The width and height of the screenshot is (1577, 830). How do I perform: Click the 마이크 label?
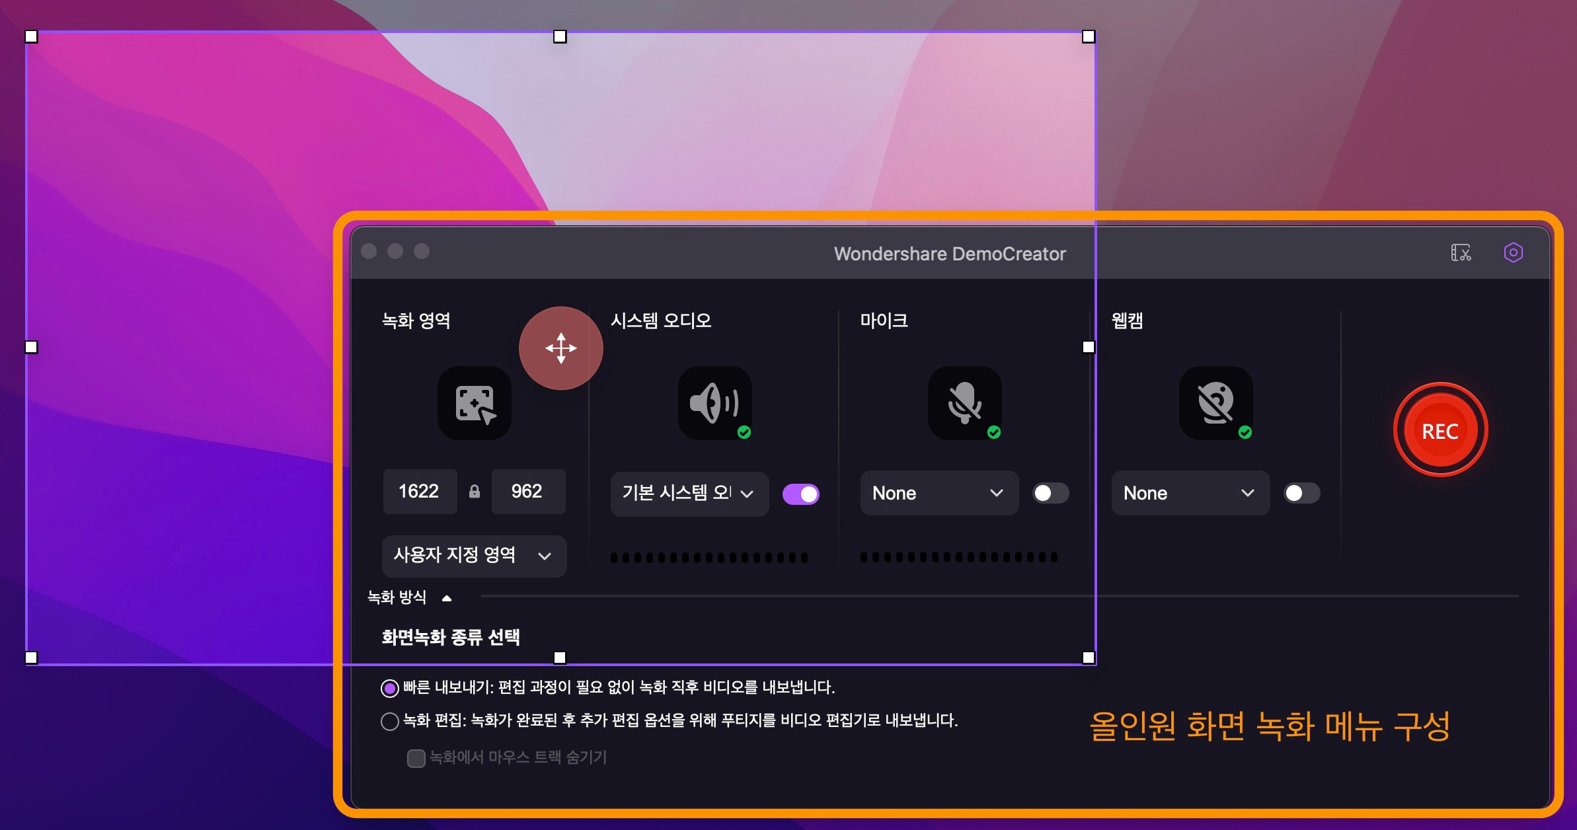point(884,321)
